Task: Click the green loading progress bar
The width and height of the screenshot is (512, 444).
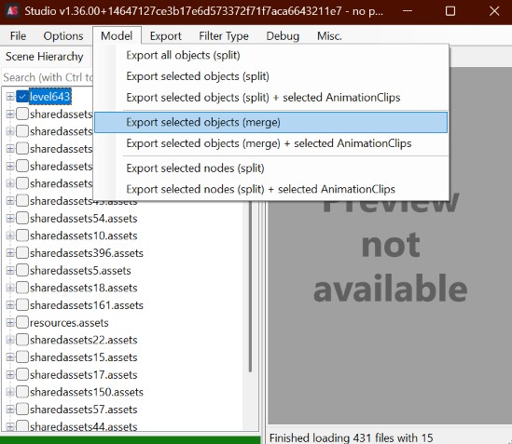Action: (x=131, y=440)
